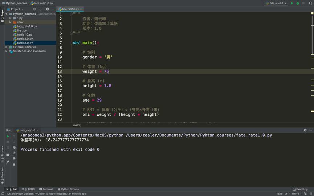Click the down-the-stack-trace arrow icon
Screen dimensions: 314x196
click(14, 142)
